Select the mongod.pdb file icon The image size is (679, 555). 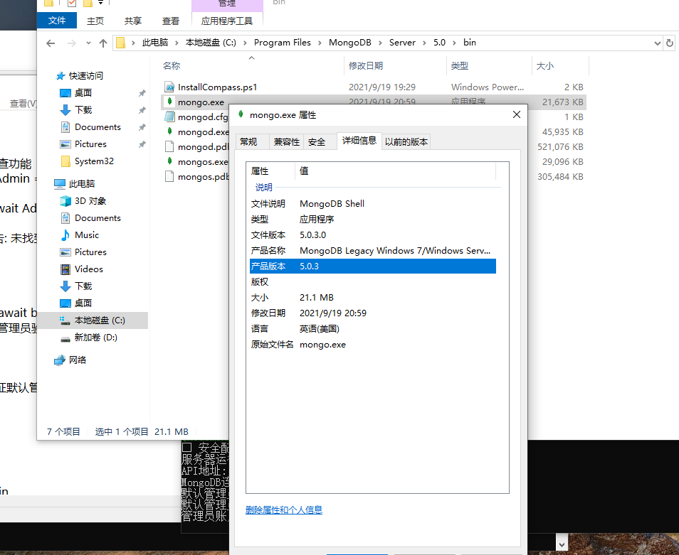169,146
